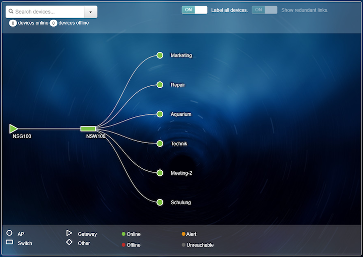Viewport: 363px width, 257px height.
Task: Click the Marketing access point node
Action: pos(160,55)
